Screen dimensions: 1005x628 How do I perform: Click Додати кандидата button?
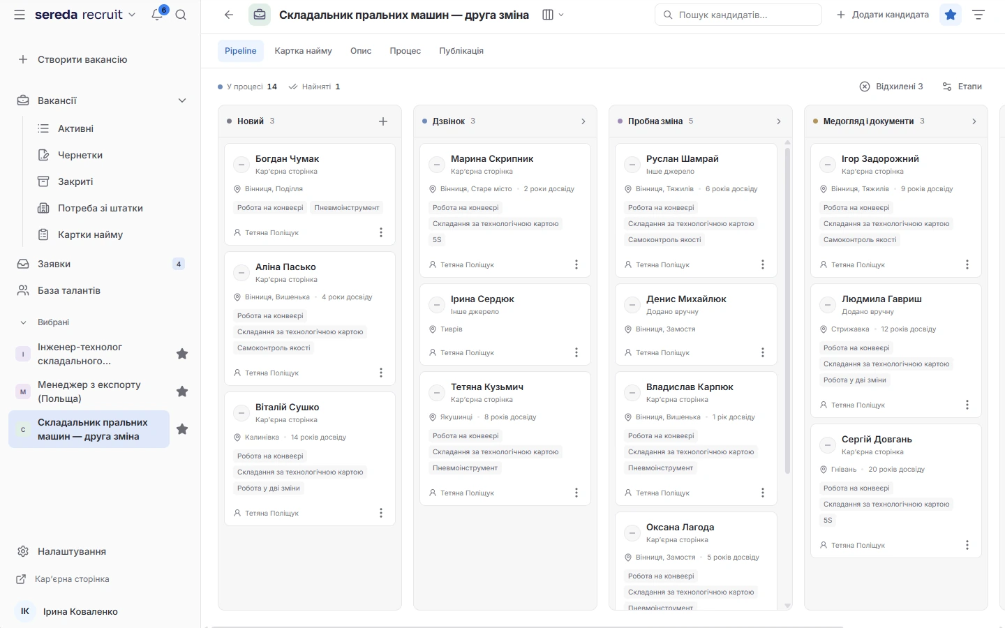(x=883, y=15)
